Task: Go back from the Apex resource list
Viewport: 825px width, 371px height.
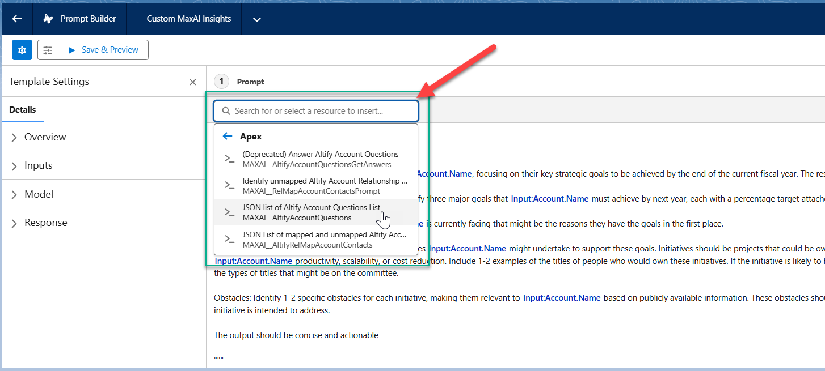Action: point(228,136)
